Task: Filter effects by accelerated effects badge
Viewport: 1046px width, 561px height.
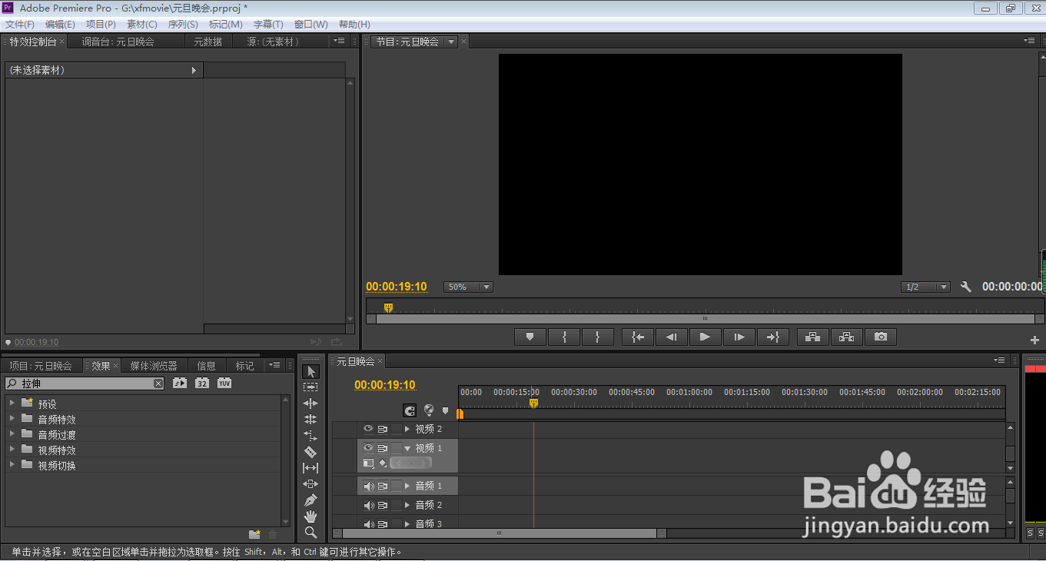Action: (180, 383)
